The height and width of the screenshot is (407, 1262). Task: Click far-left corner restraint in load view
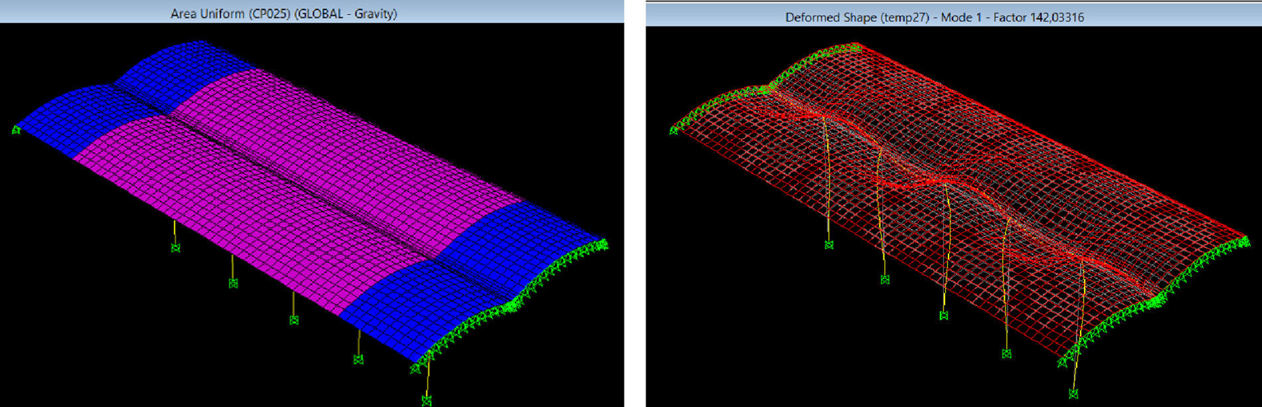(x=16, y=129)
